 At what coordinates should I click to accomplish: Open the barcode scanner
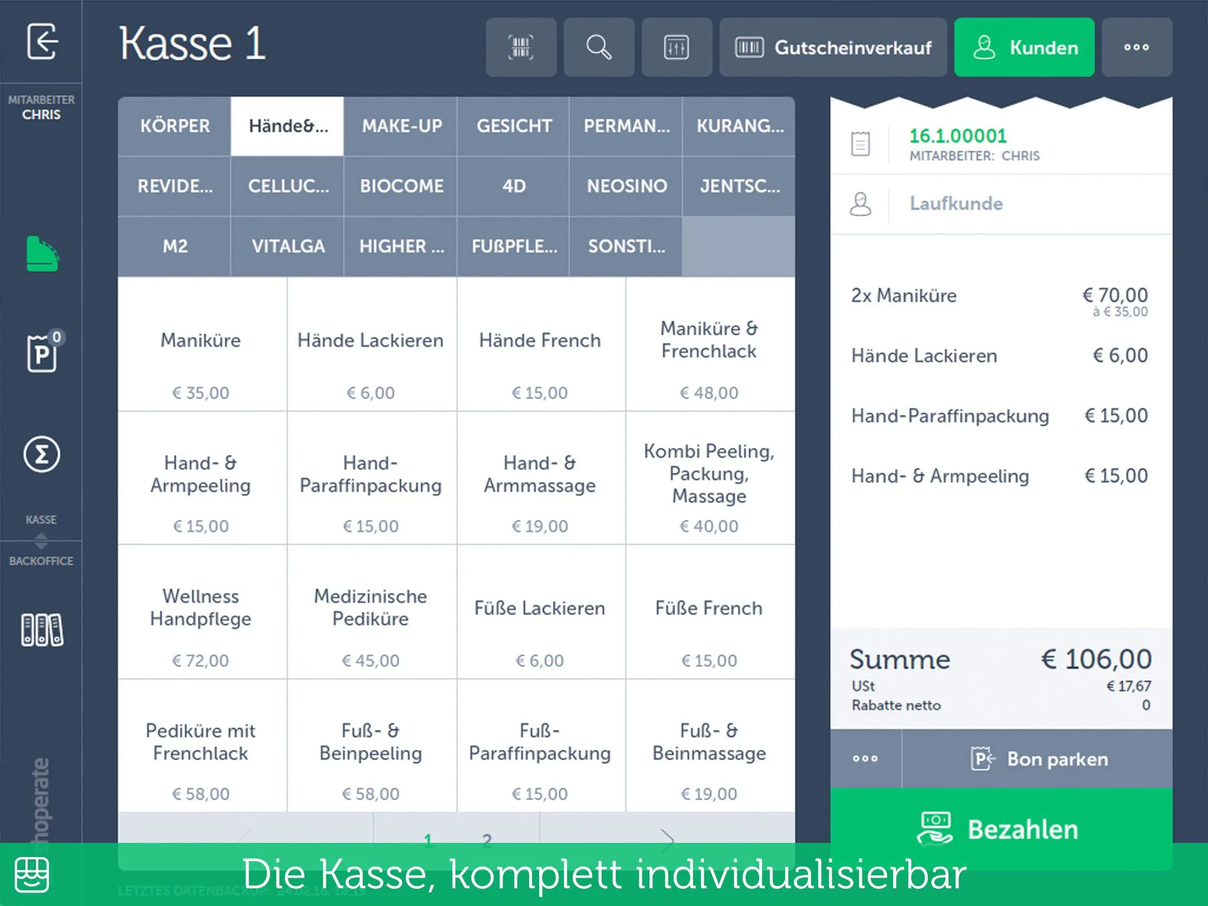click(521, 47)
